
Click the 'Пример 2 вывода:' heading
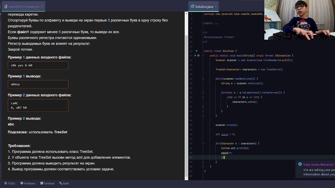[x=24, y=118]
